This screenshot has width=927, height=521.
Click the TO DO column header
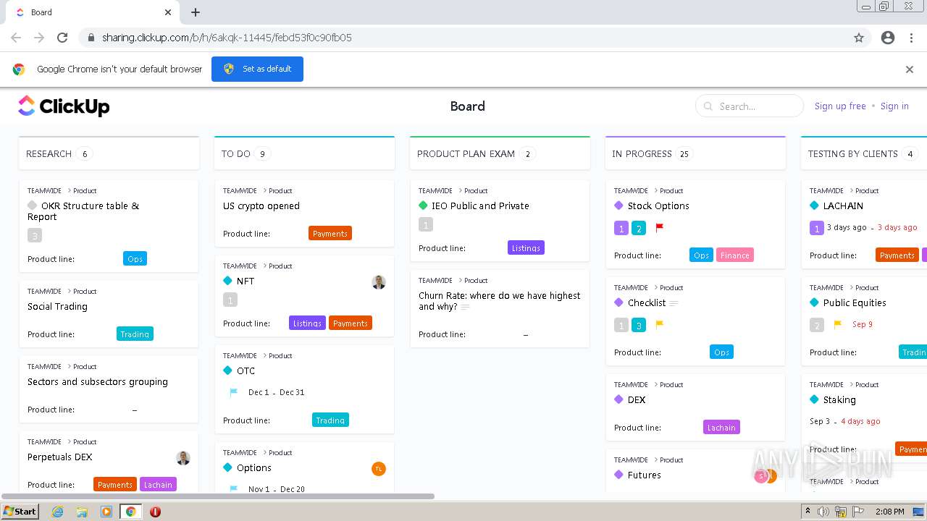click(304, 153)
